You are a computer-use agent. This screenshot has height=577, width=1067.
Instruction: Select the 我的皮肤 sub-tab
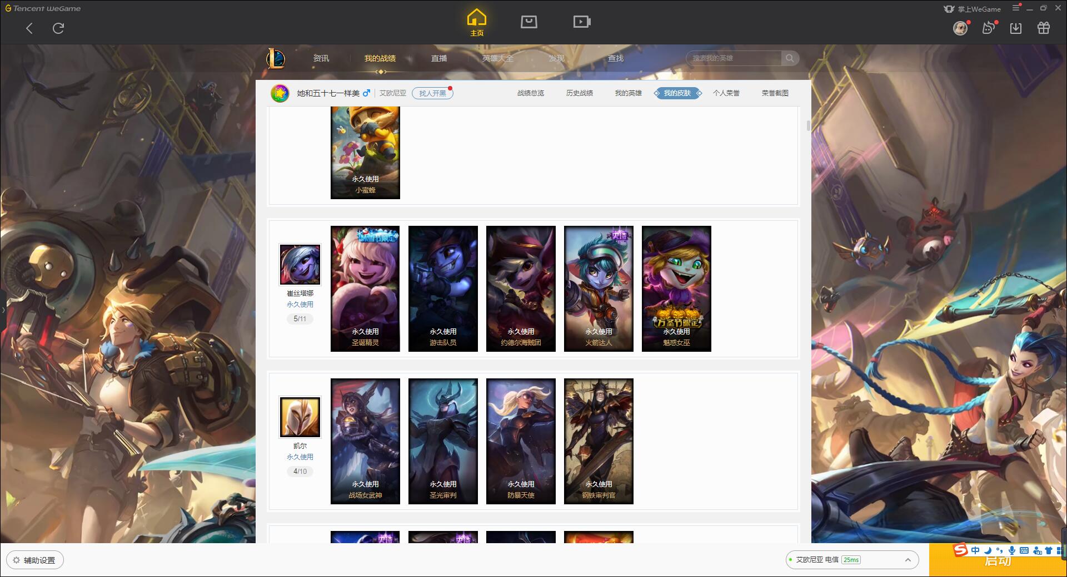pyautogui.click(x=677, y=93)
